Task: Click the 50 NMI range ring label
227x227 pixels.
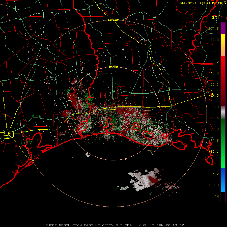Action: (113, 67)
